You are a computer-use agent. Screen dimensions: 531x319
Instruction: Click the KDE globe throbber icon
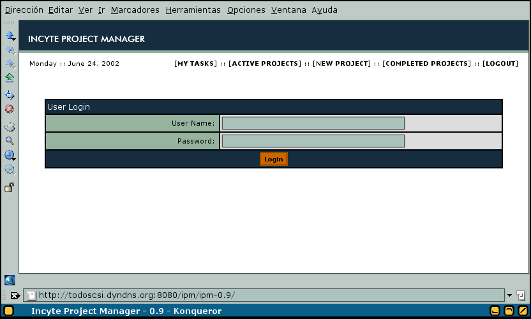tap(10, 280)
